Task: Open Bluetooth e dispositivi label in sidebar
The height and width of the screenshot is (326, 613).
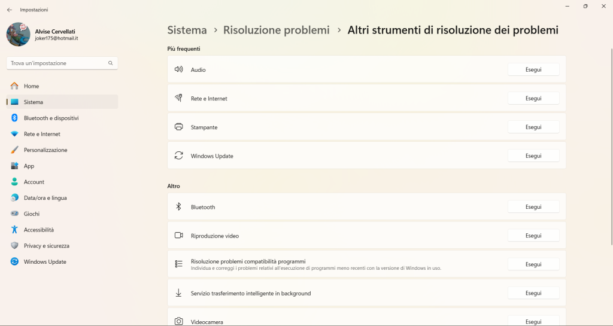Action: pos(51,118)
